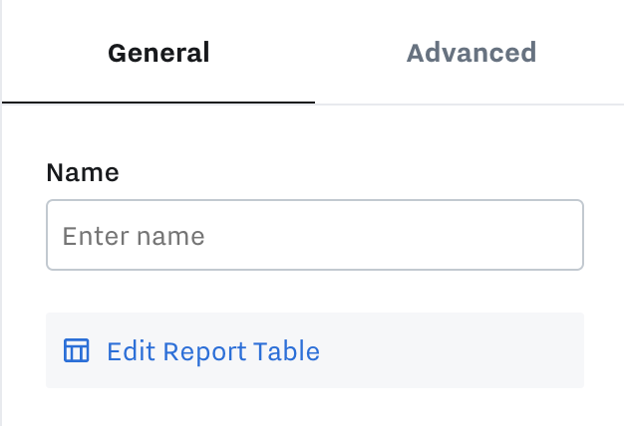Click the word Advanced in tab bar
This screenshot has width=624, height=426.
pyautogui.click(x=471, y=53)
